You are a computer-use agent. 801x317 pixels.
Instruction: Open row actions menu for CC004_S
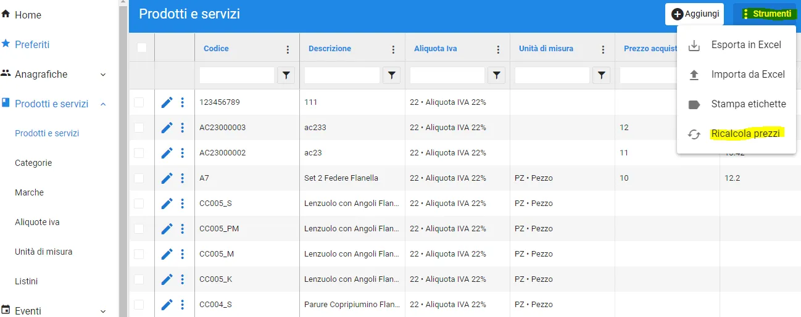point(182,305)
